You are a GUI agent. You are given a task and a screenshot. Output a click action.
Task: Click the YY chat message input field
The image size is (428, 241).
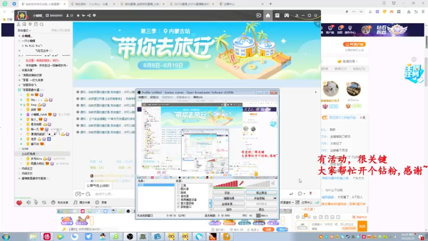pos(190,194)
